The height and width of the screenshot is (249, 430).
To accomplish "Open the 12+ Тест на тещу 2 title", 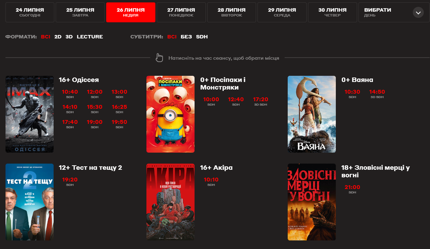I will pos(90,168).
